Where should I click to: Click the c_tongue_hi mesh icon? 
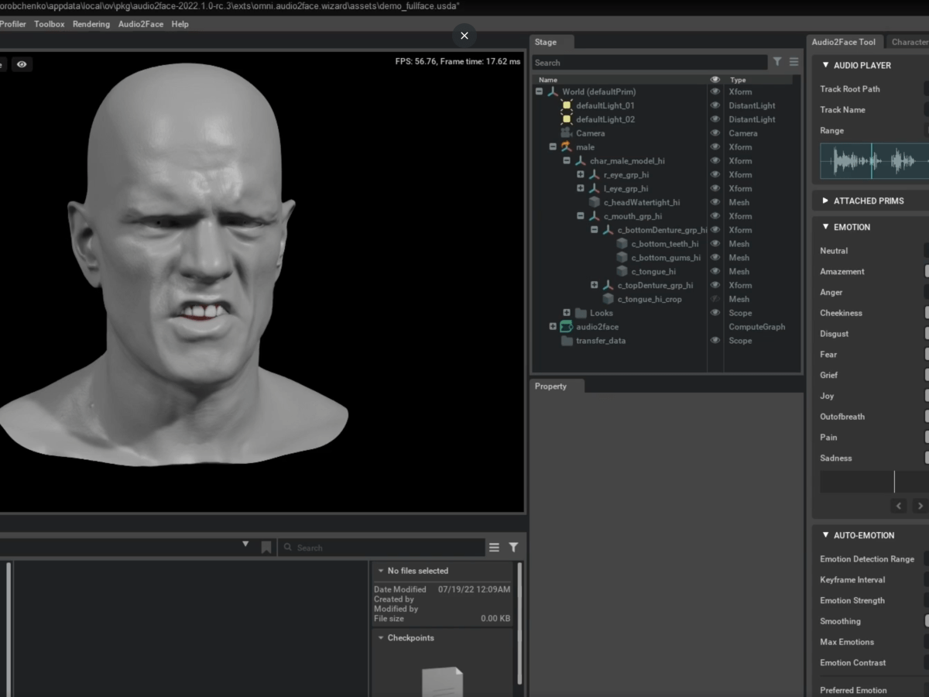tap(622, 271)
